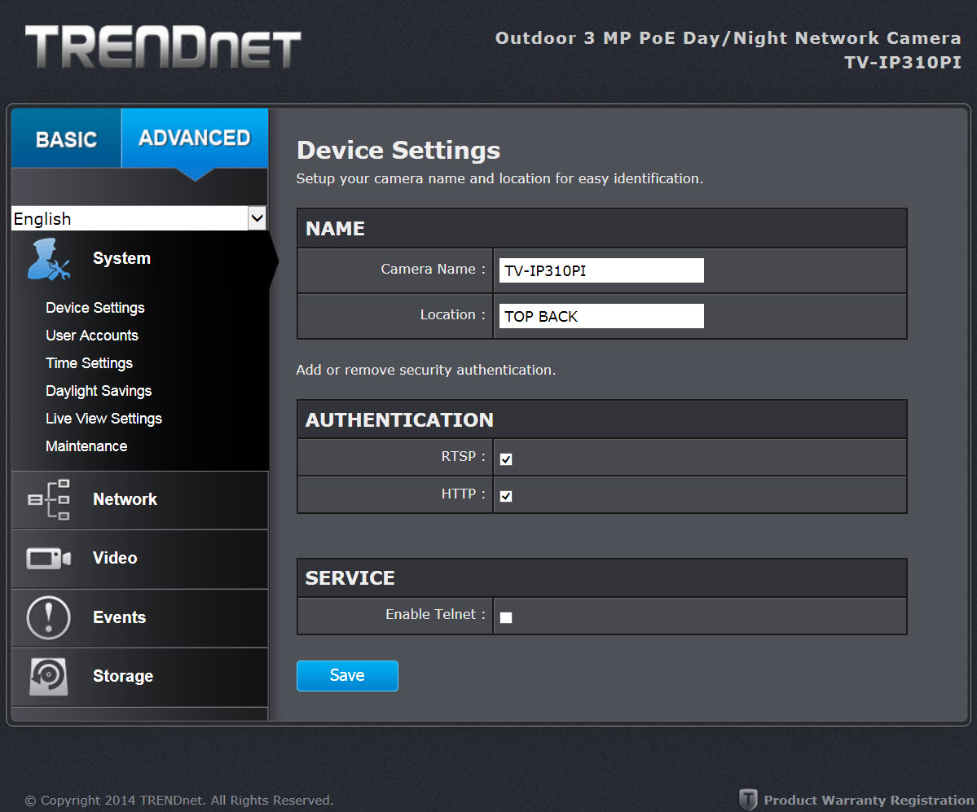Click the SERVICE section header
This screenshot has height=812, width=977.
601,578
